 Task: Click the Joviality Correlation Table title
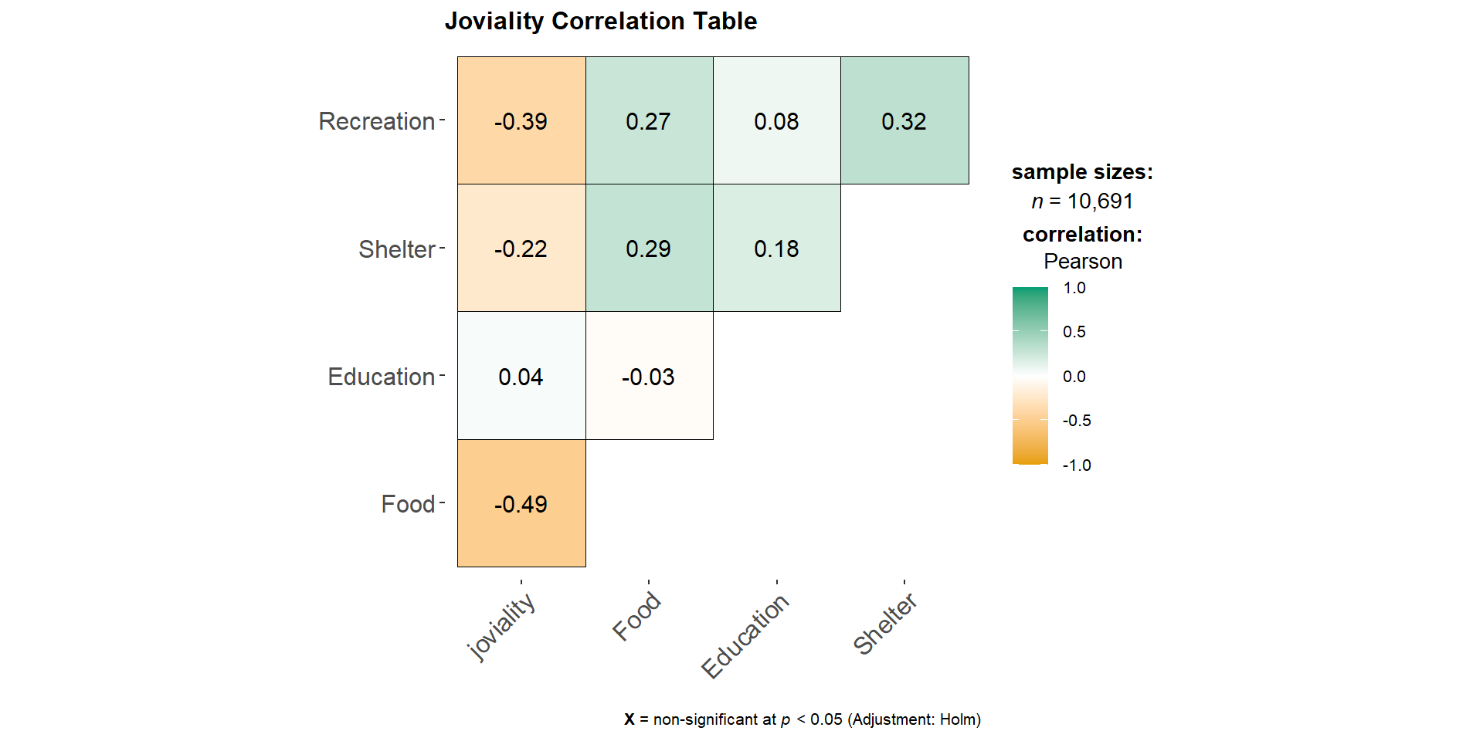click(x=601, y=21)
